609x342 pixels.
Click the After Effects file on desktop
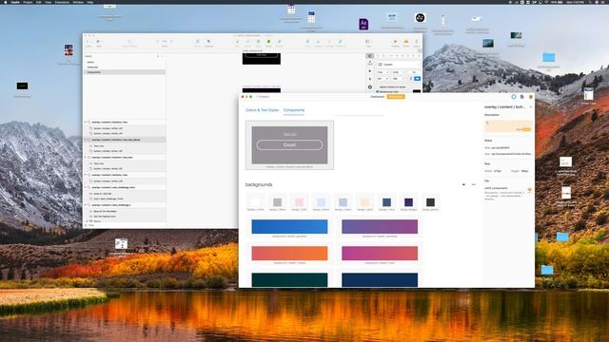pyautogui.click(x=363, y=24)
